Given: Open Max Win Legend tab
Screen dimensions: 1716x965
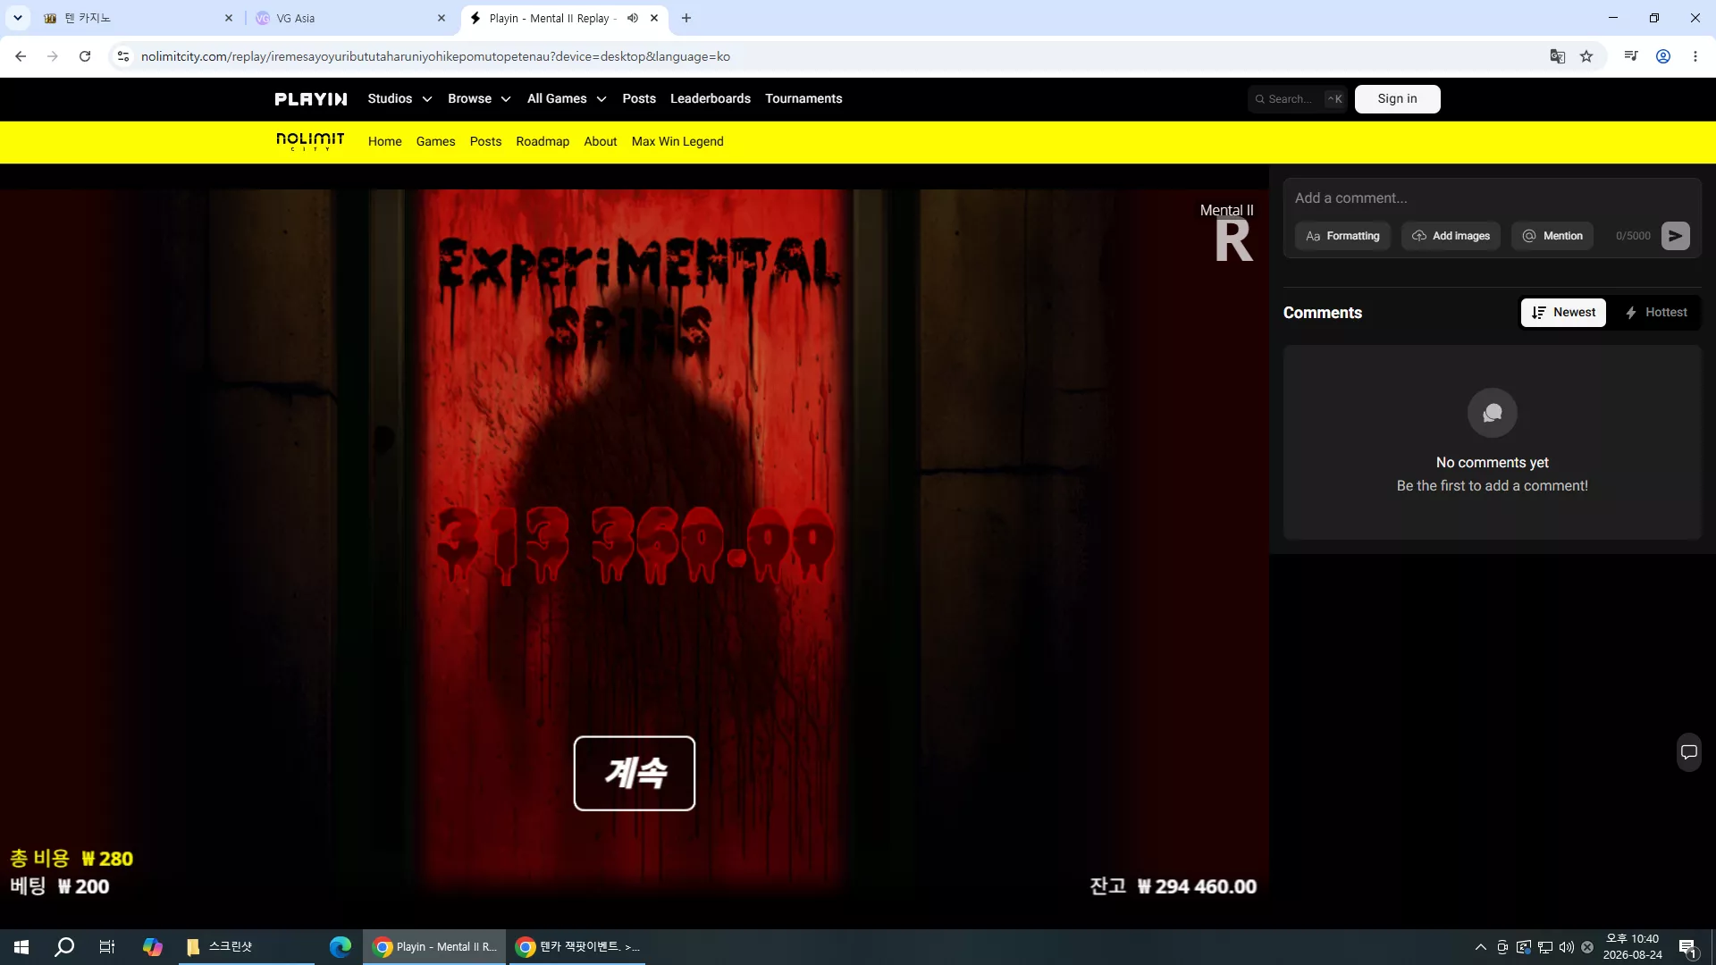Looking at the screenshot, I should pyautogui.click(x=677, y=142).
